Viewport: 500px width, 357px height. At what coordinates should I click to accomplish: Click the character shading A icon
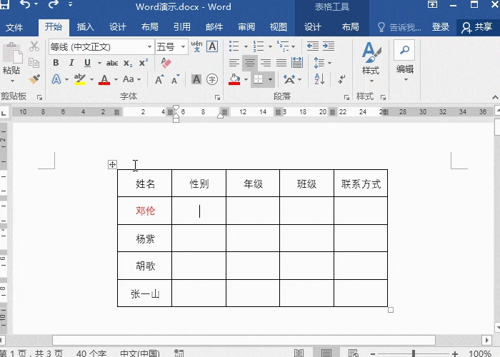196,79
